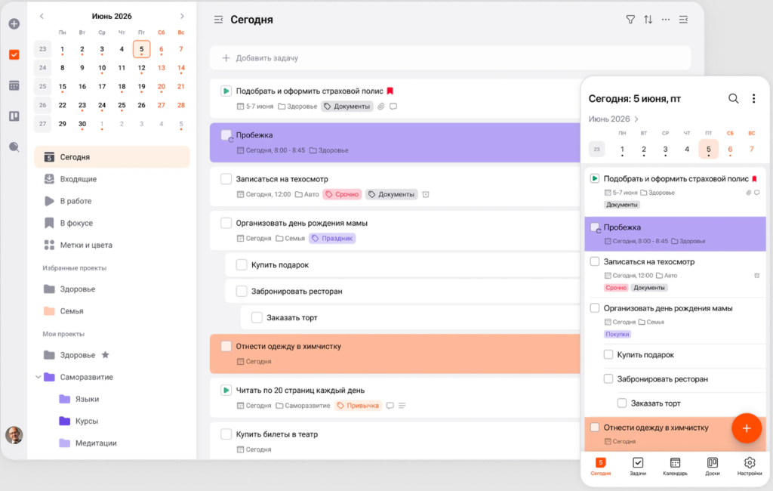This screenshot has width=773, height=491.
Task: Click the play button on Читать по 20 страниц
Action: 226,391
